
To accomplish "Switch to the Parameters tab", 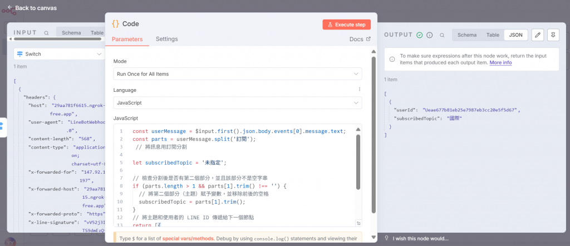I will click(127, 40).
